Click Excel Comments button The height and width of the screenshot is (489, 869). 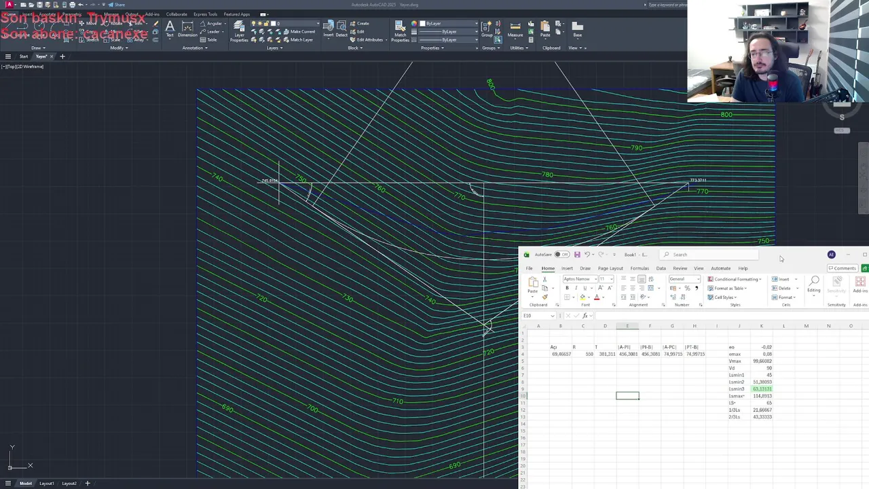pyautogui.click(x=843, y=268)
